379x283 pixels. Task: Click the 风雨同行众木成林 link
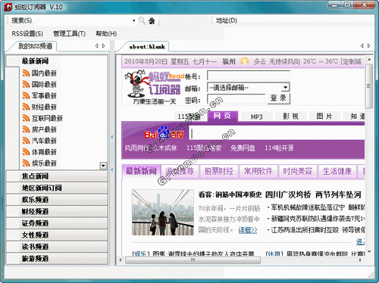[x=151, y=148]
